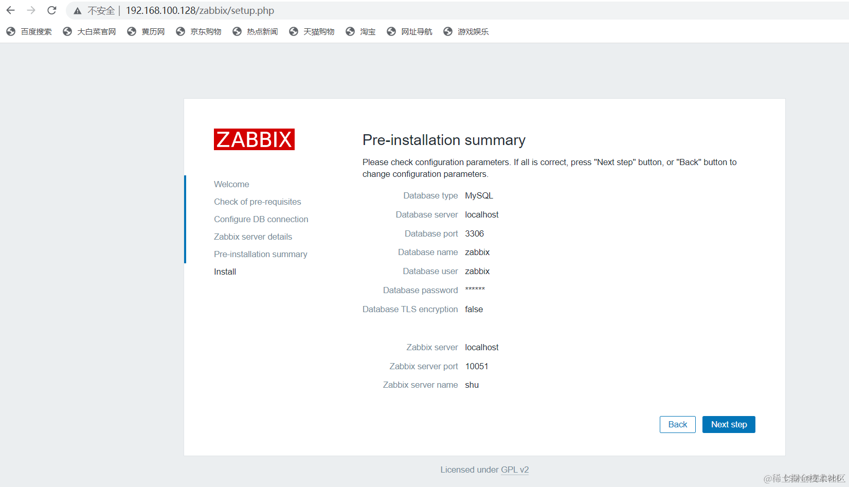Click the TLS encryption false value
Screen dimensions: 849x487
click(x=474, y=309)
